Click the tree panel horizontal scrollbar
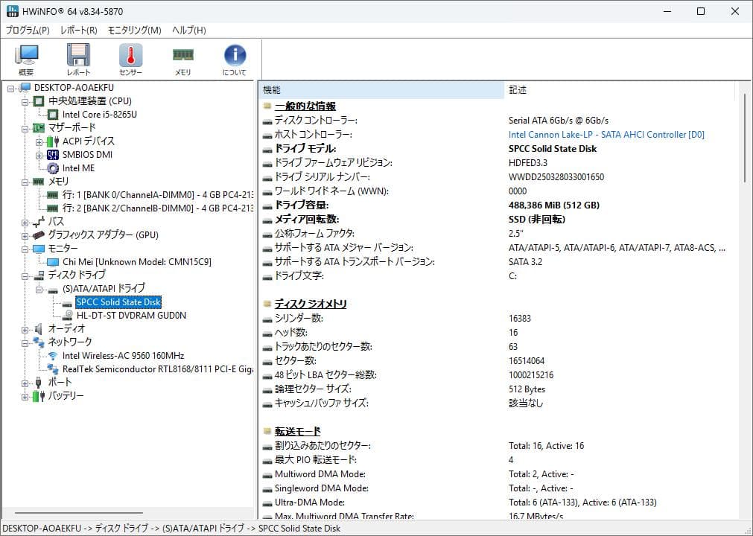This screenshot has height=536, width=753. (79, 512)
